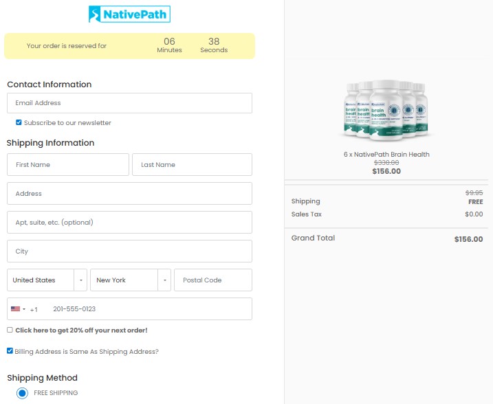
Task: Select the US flag country code picker
Action: pos(18,308)
